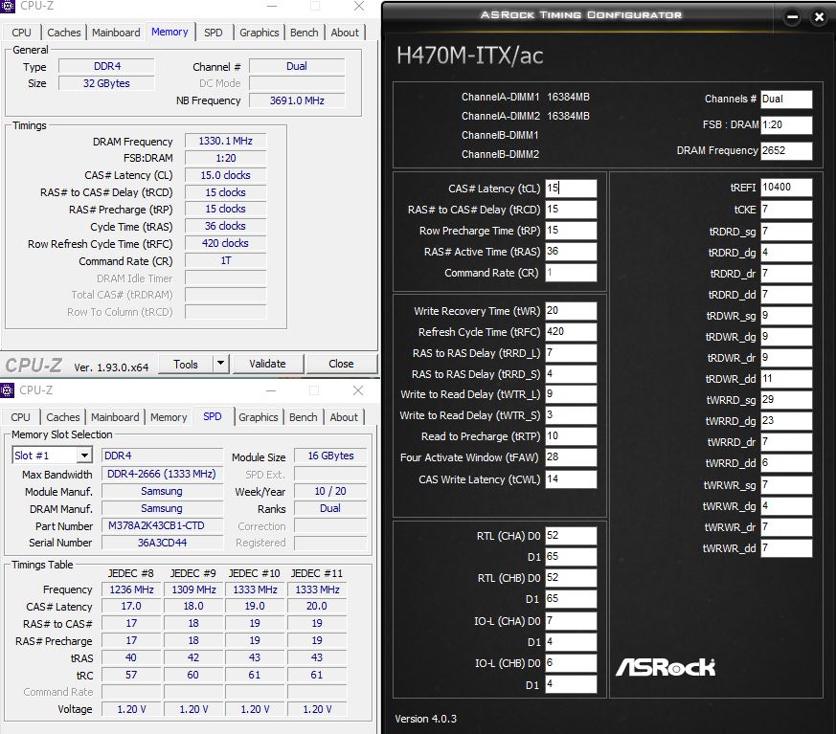The height and width of the screenshot is (734, 836).
Task: Minimize the bottom CPU-Z window
Action: click(271, 390)
